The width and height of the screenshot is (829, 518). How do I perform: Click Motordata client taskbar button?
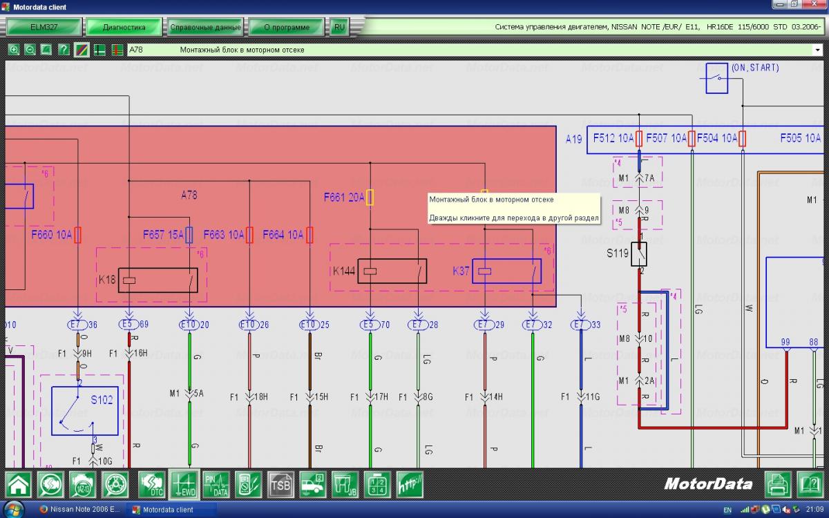173,510
